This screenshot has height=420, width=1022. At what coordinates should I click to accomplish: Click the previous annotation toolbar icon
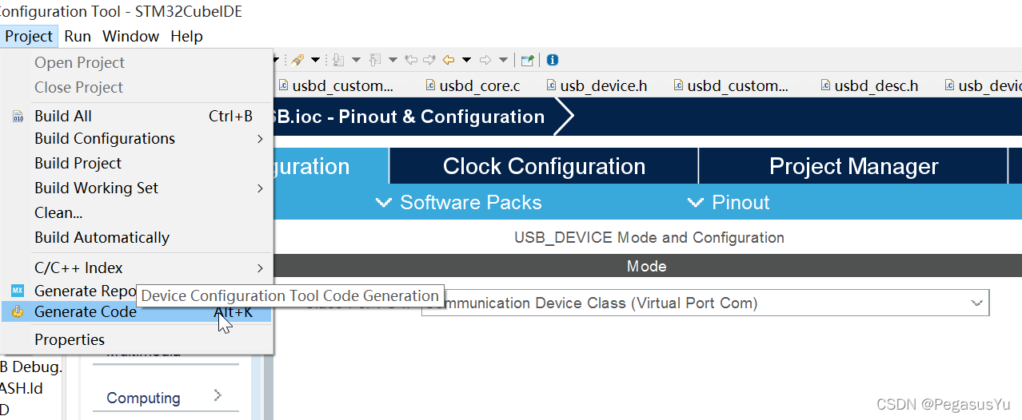coord(375,60)
